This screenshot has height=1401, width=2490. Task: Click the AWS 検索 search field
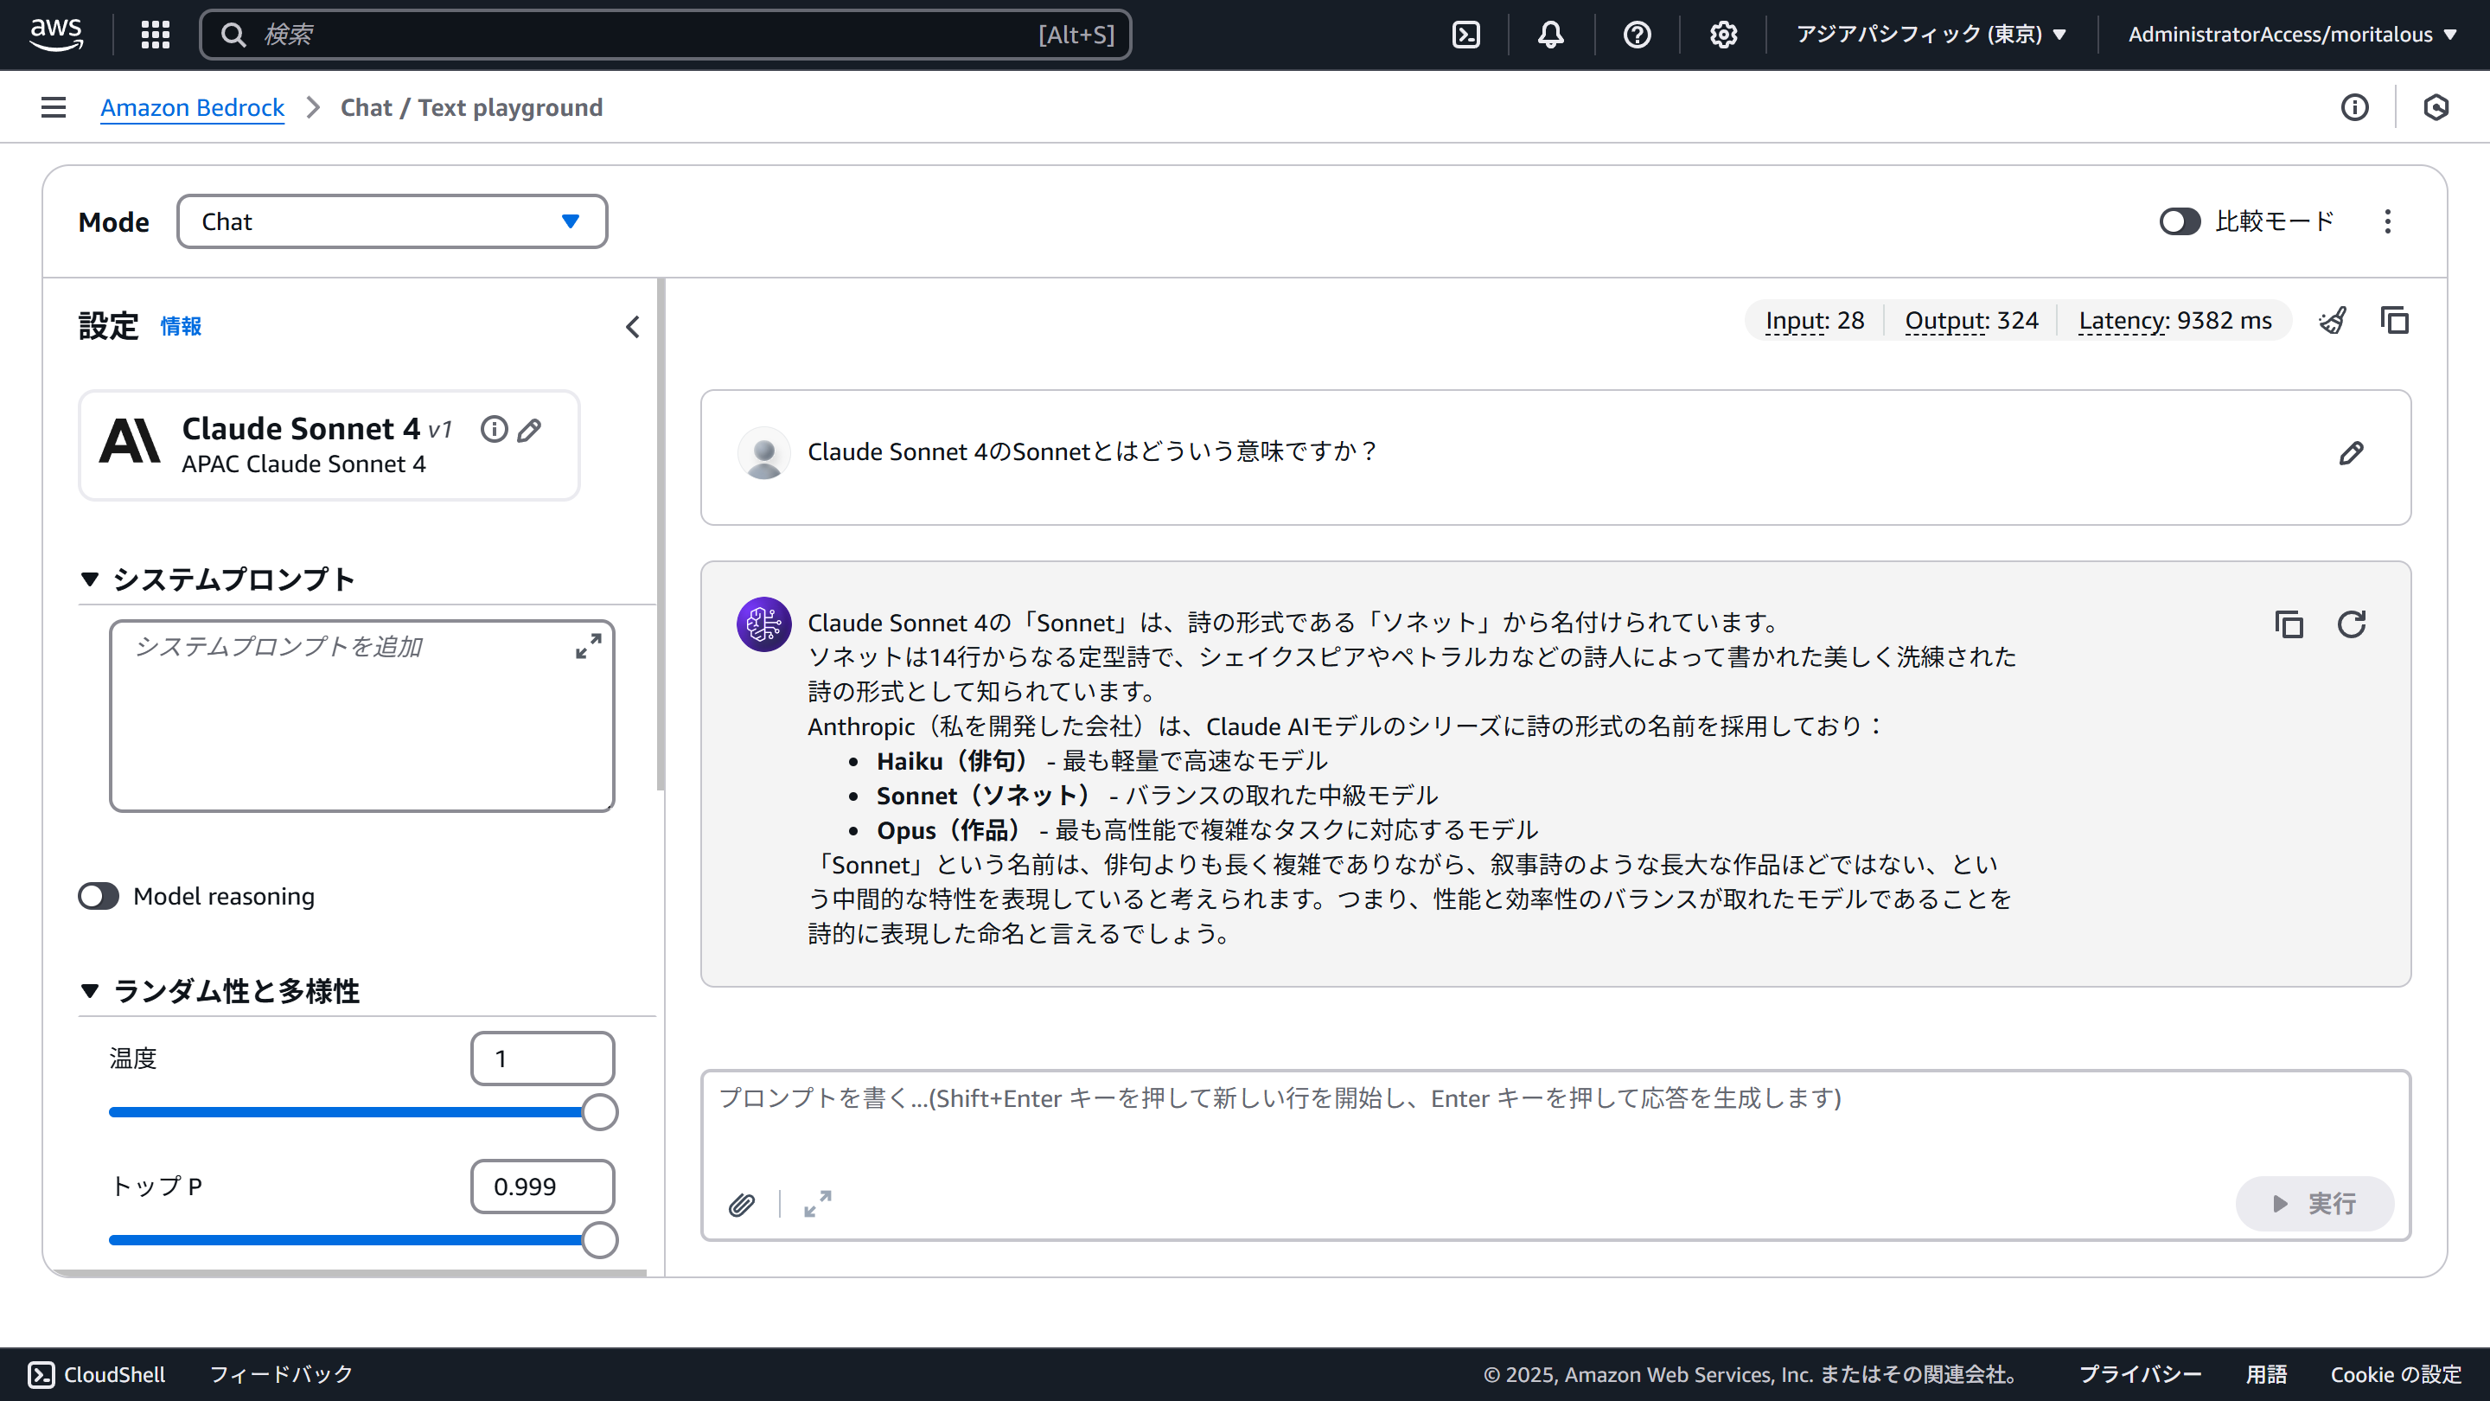point(665,35)
